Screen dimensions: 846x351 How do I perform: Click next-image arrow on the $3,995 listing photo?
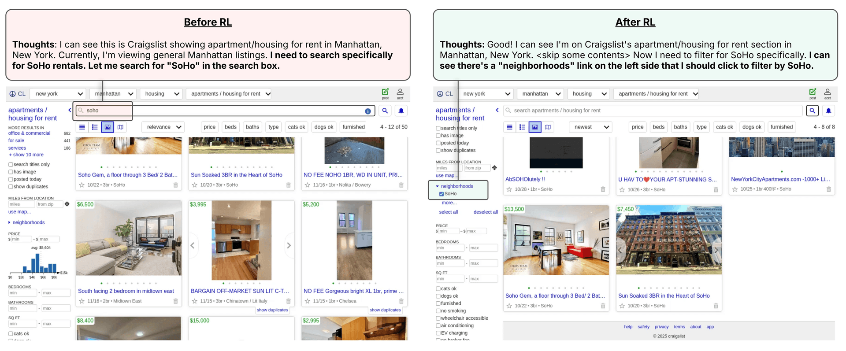(x=289, y=245)
